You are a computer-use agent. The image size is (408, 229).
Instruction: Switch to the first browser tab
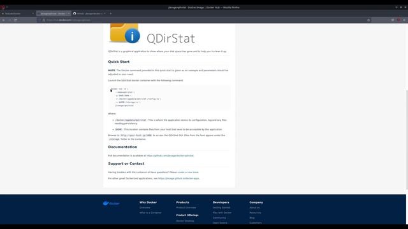[17, 13]
